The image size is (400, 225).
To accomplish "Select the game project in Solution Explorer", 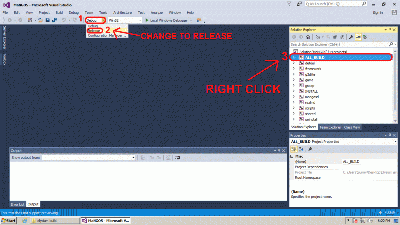I will click(x=309, y=80).
